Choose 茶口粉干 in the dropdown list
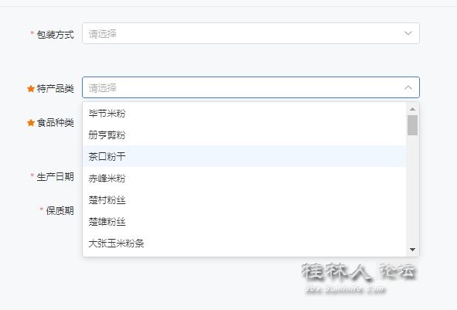 click(244, 156)
